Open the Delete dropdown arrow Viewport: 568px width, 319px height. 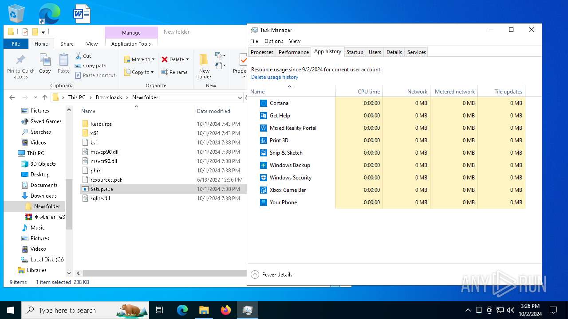coord(187,59)
